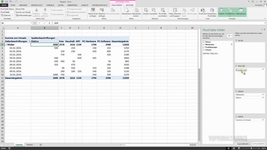Open the PivotTable Optionen dropdown
Image resolution: width=267 pixels, height=150 pixels.
pyautogui.click(x=7, y=15)
